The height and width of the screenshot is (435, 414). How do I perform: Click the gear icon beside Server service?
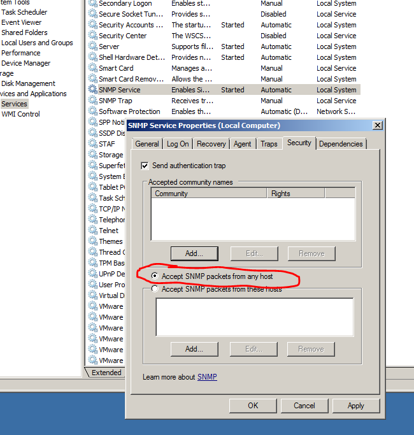pyautogui.click(x=93, y=46)
